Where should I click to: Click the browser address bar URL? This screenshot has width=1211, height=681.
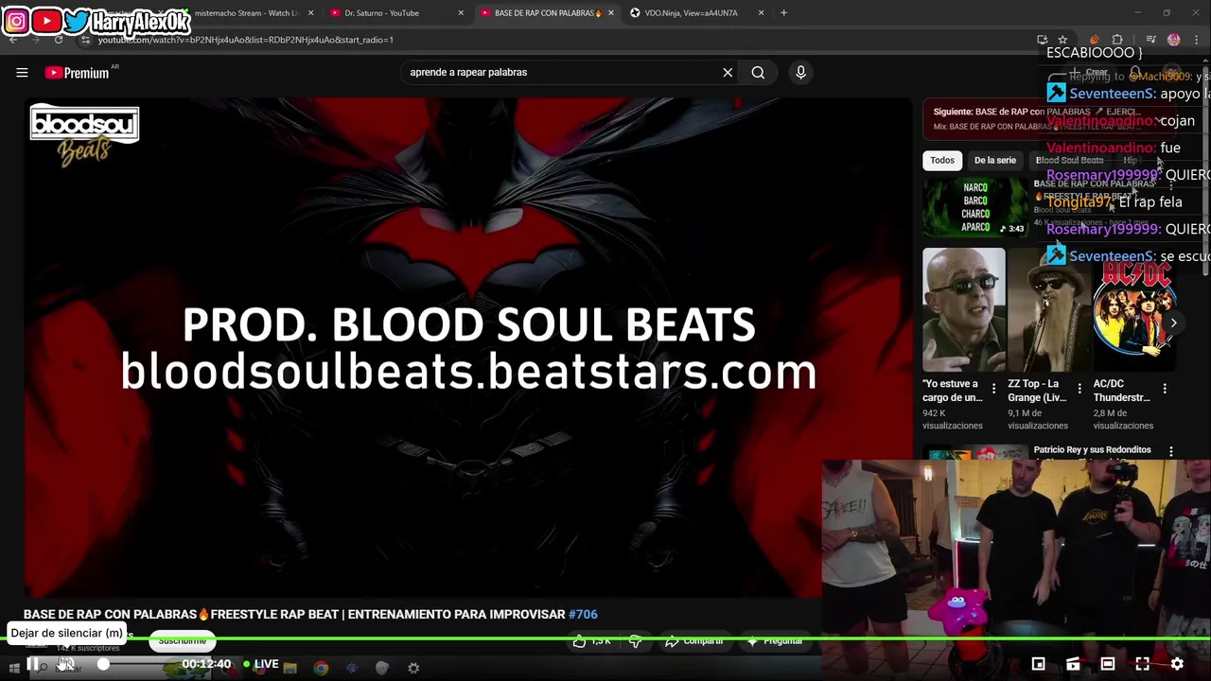coord(246,40)
